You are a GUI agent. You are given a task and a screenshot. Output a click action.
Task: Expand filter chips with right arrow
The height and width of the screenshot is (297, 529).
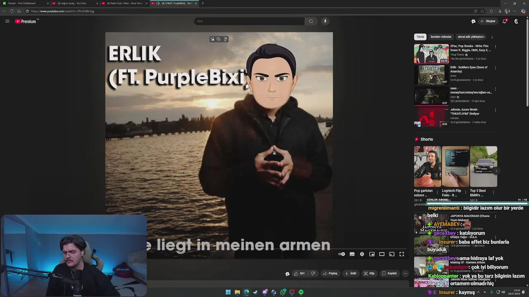point(492,37)
